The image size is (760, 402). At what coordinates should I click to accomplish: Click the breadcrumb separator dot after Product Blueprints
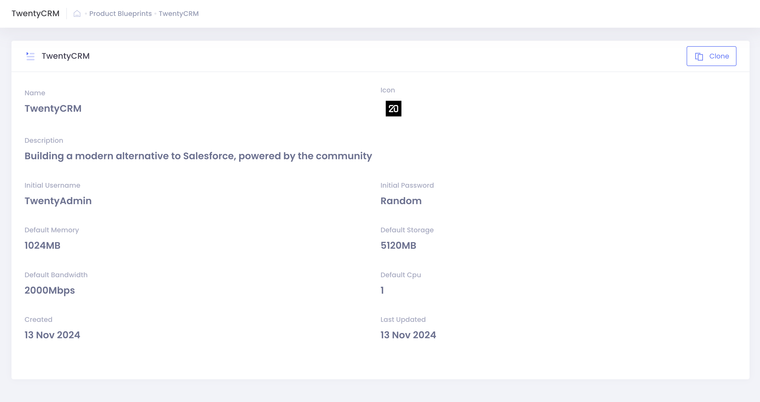coord(155,14)
